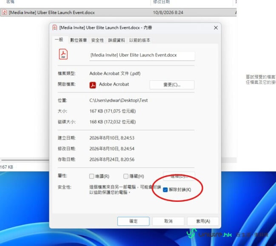Screen dimensions: 276x246
Task: Click the Adobe Acrobat app icon
Action: tap(93, 85)
